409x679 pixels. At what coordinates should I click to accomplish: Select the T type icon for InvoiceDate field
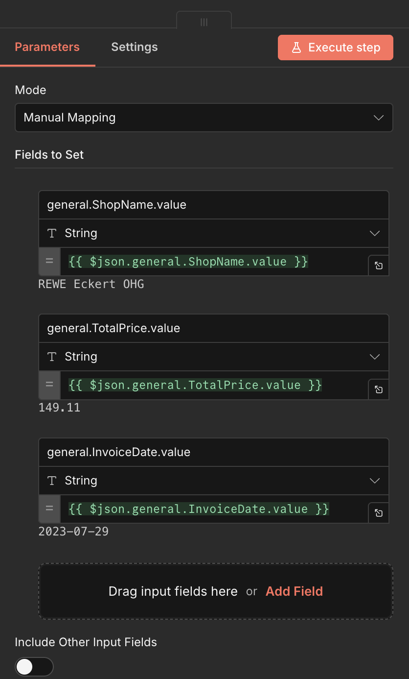51,481
